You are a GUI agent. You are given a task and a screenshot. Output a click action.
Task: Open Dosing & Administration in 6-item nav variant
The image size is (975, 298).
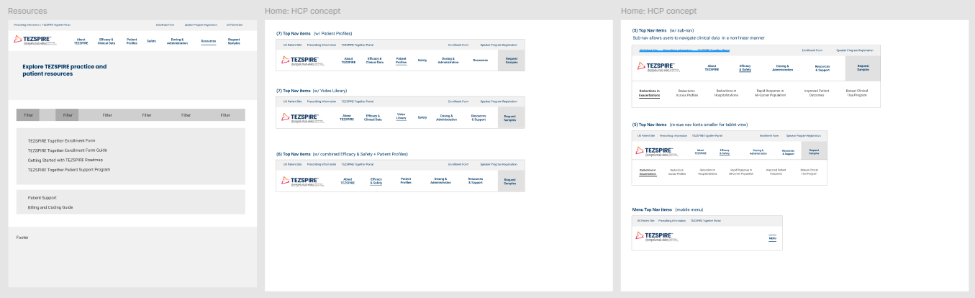[440, 181]
